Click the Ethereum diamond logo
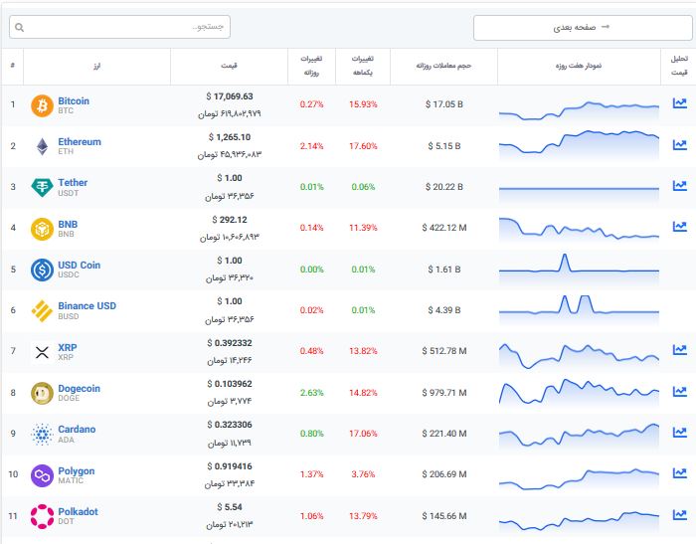This screenshot has width=696, height=544. click(x=42, y=146)
